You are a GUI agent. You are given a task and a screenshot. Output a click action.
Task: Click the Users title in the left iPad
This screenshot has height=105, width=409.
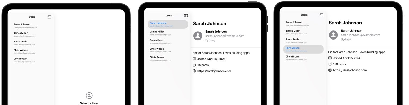[x=32, y=17]
